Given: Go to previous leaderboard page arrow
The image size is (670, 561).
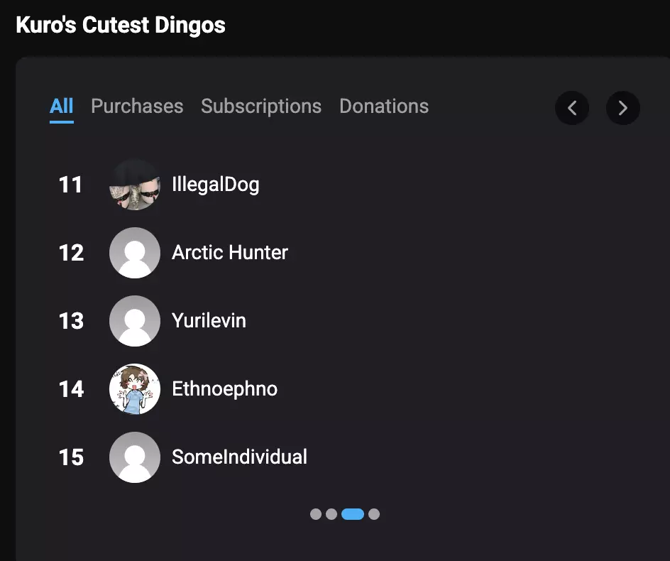Looking at the screenshot, I should click(x=572, y=108).
